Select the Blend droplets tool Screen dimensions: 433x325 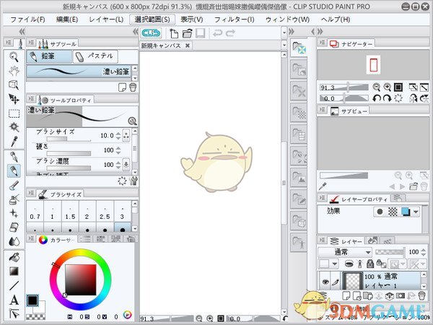pyautogui.click(x=14, y=241)
